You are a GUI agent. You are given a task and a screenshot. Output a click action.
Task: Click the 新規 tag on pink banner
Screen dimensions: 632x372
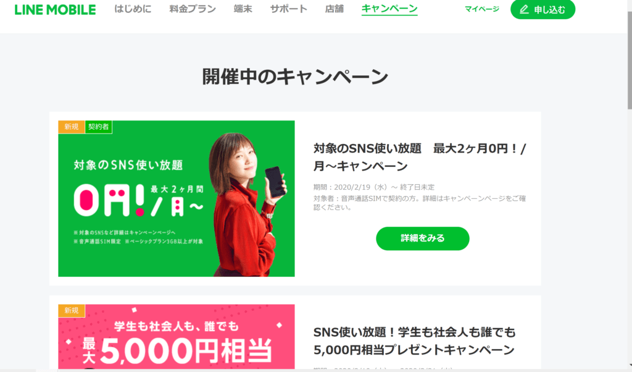point(72,311)
